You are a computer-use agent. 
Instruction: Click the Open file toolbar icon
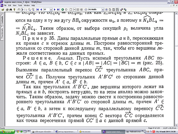(3, 9)
